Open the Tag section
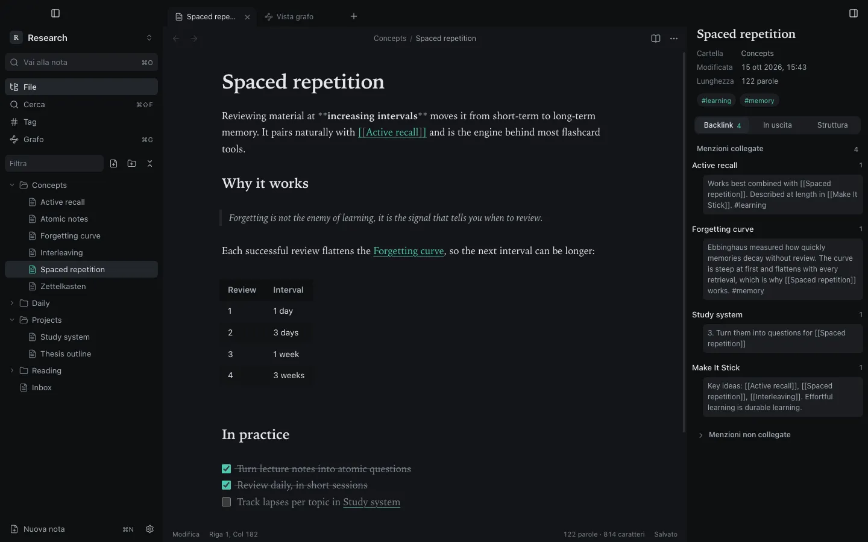This screenshot has height=542, width=868. [81, 122]
